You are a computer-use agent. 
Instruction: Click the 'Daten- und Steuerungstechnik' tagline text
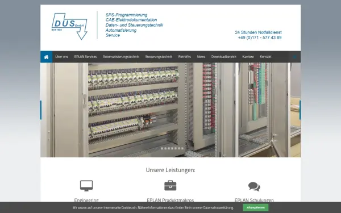[x=134, y=25]
